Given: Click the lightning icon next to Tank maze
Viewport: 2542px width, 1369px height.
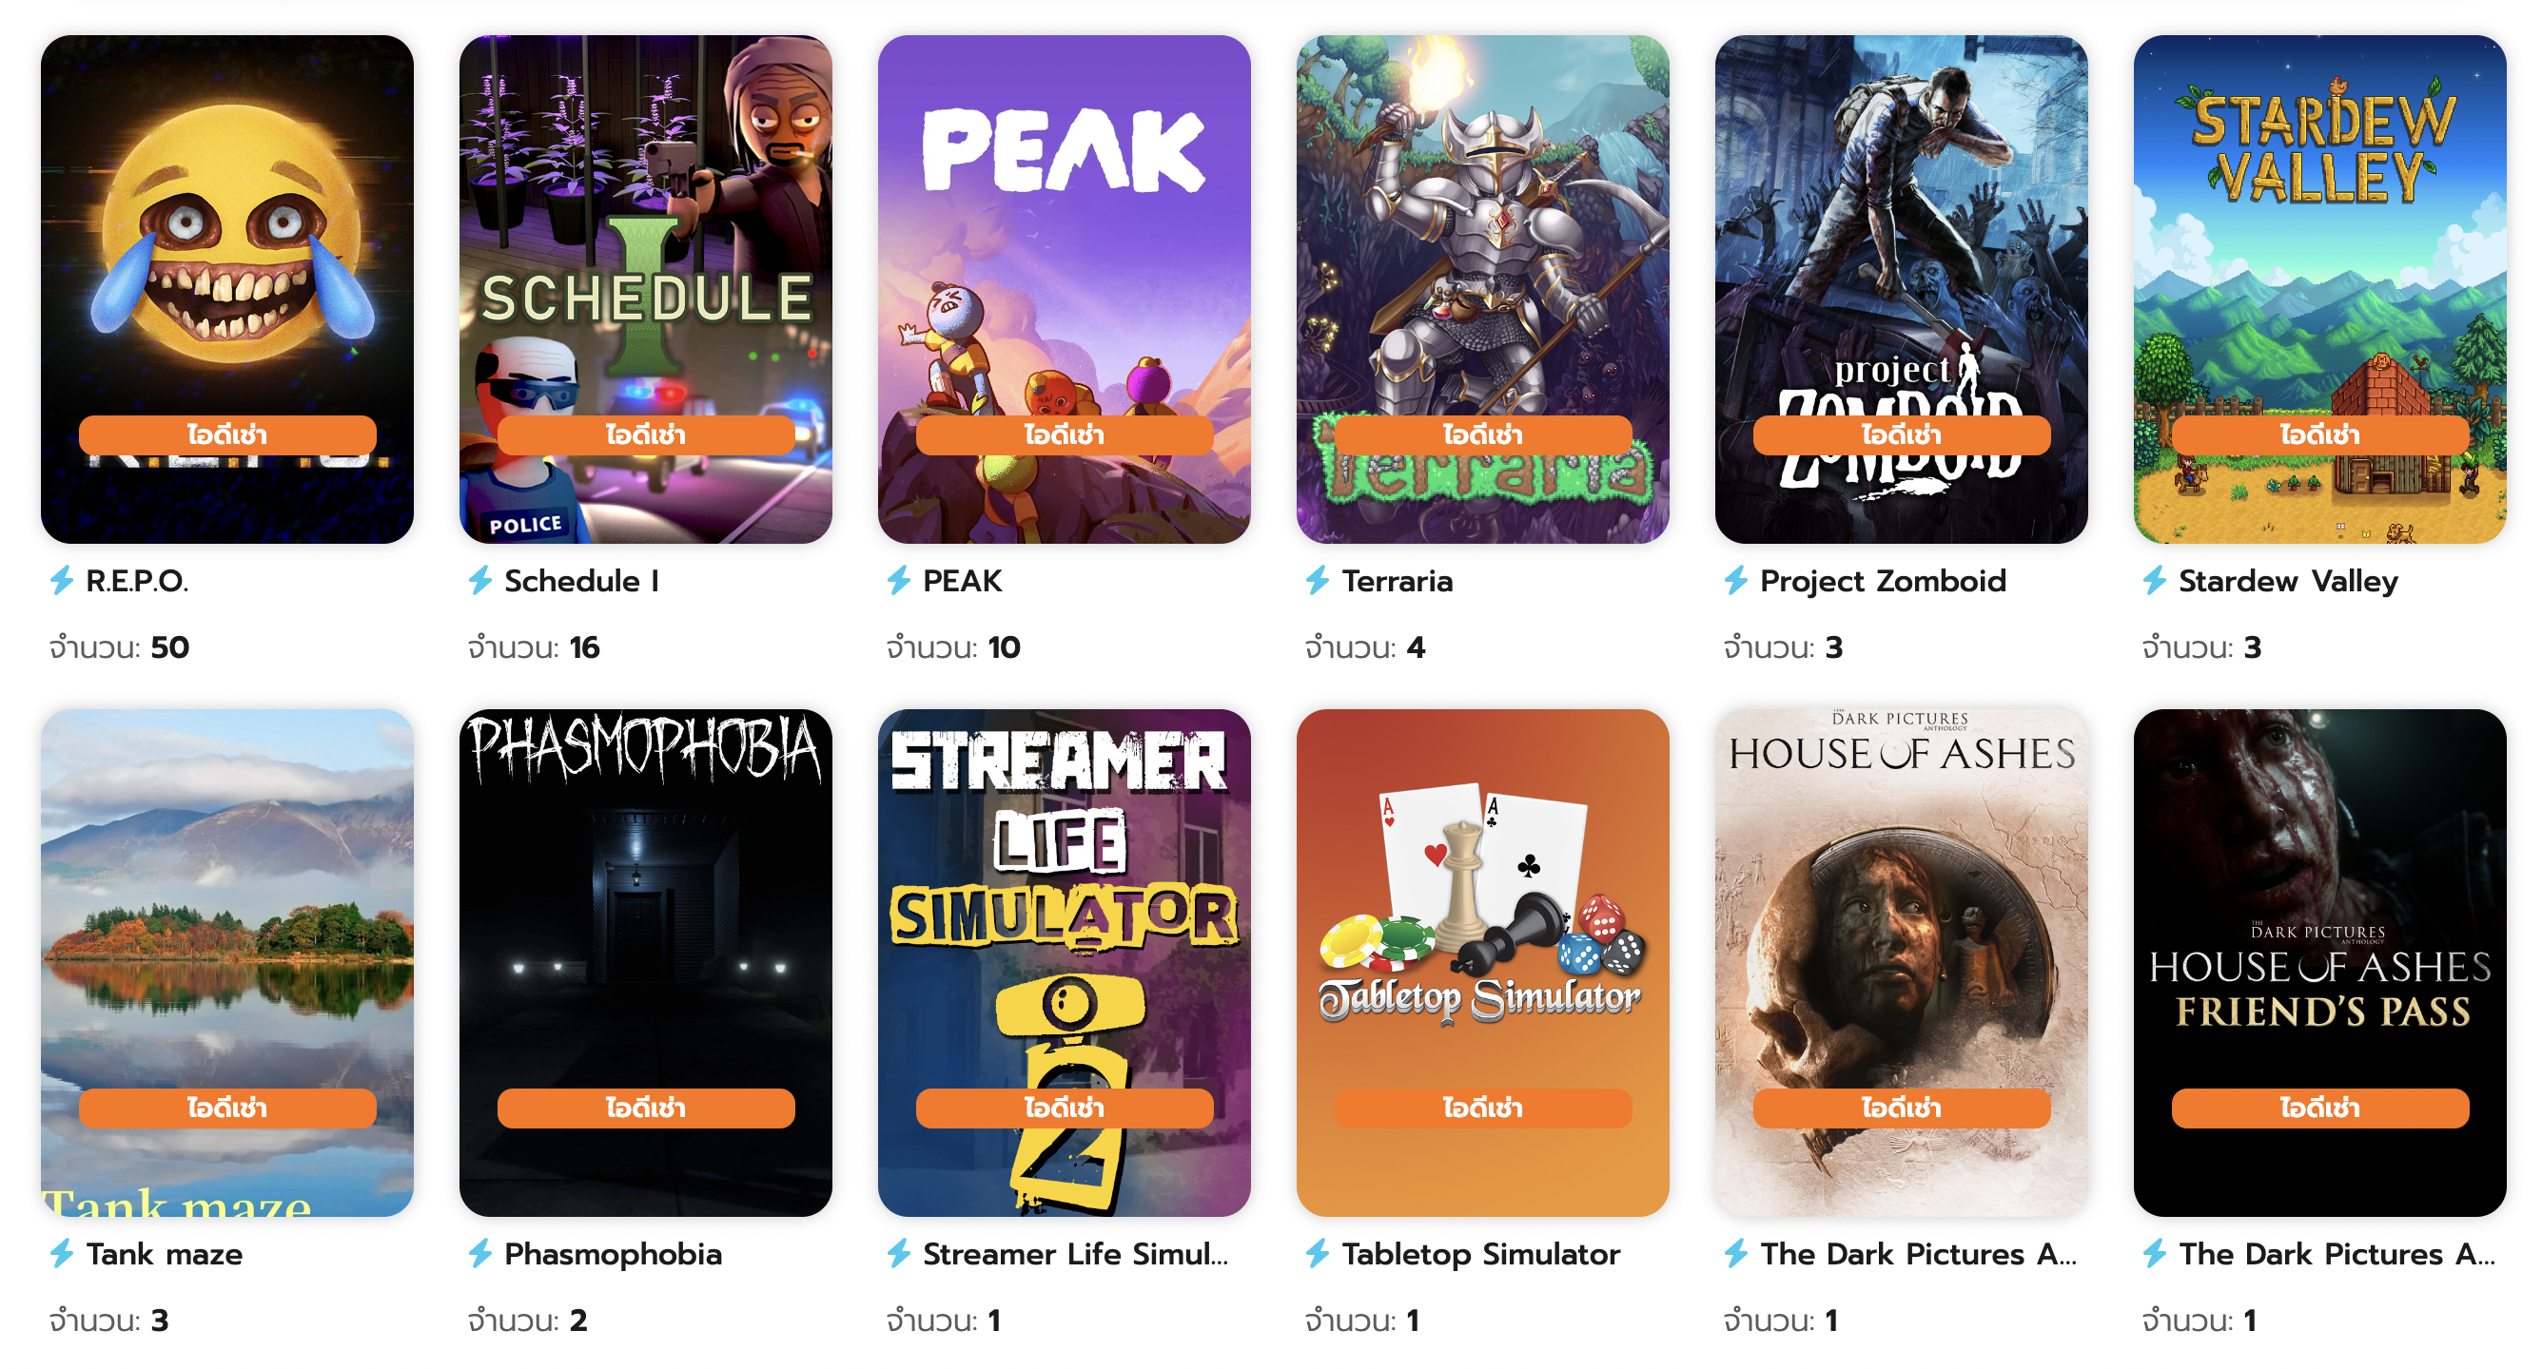Looking at the screenshot, I should 62,1254.
